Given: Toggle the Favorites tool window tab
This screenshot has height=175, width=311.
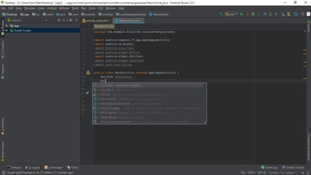Looking at the screenshot, I should [2, 126].
